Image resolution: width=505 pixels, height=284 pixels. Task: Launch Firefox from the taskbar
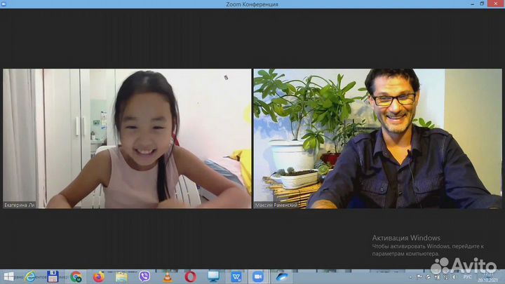click(x=99, y=276)
